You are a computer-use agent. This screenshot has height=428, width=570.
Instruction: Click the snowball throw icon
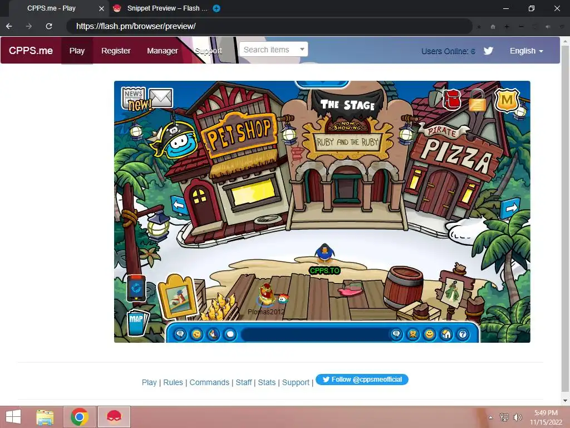pos(230,334)
